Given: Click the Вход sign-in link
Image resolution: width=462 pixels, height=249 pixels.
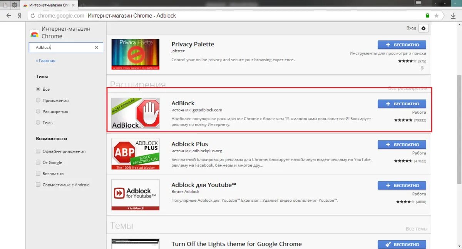Looking at the screenshot, I should (x=411, y=28).
